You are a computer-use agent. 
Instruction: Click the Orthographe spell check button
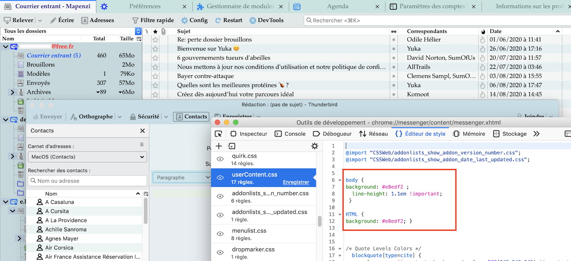[91, 117]
